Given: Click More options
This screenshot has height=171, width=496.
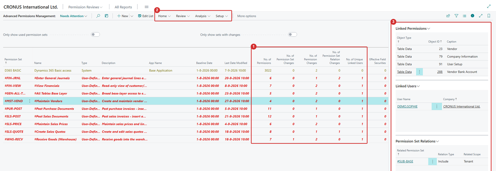Looking at the screenshot, I should 247,16.
